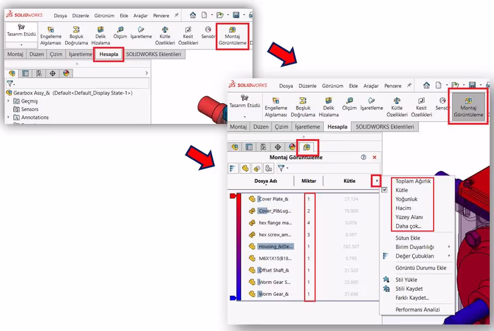The width and height of the screenshot is (494, 331).
Task: Open Boşluk Doğrulama in lower window
Action: tap(302, 108)
